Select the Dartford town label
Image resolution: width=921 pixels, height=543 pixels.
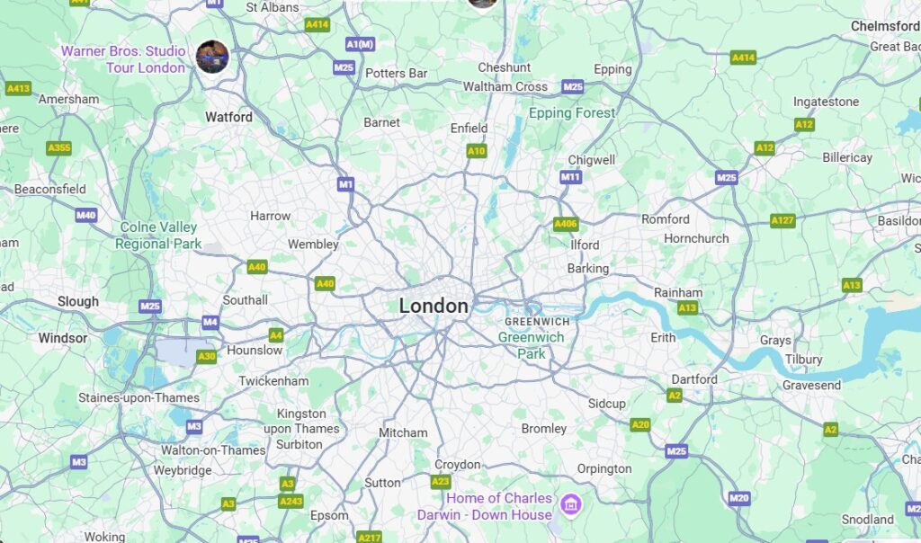pyautogui.click(x=694, y=379)
